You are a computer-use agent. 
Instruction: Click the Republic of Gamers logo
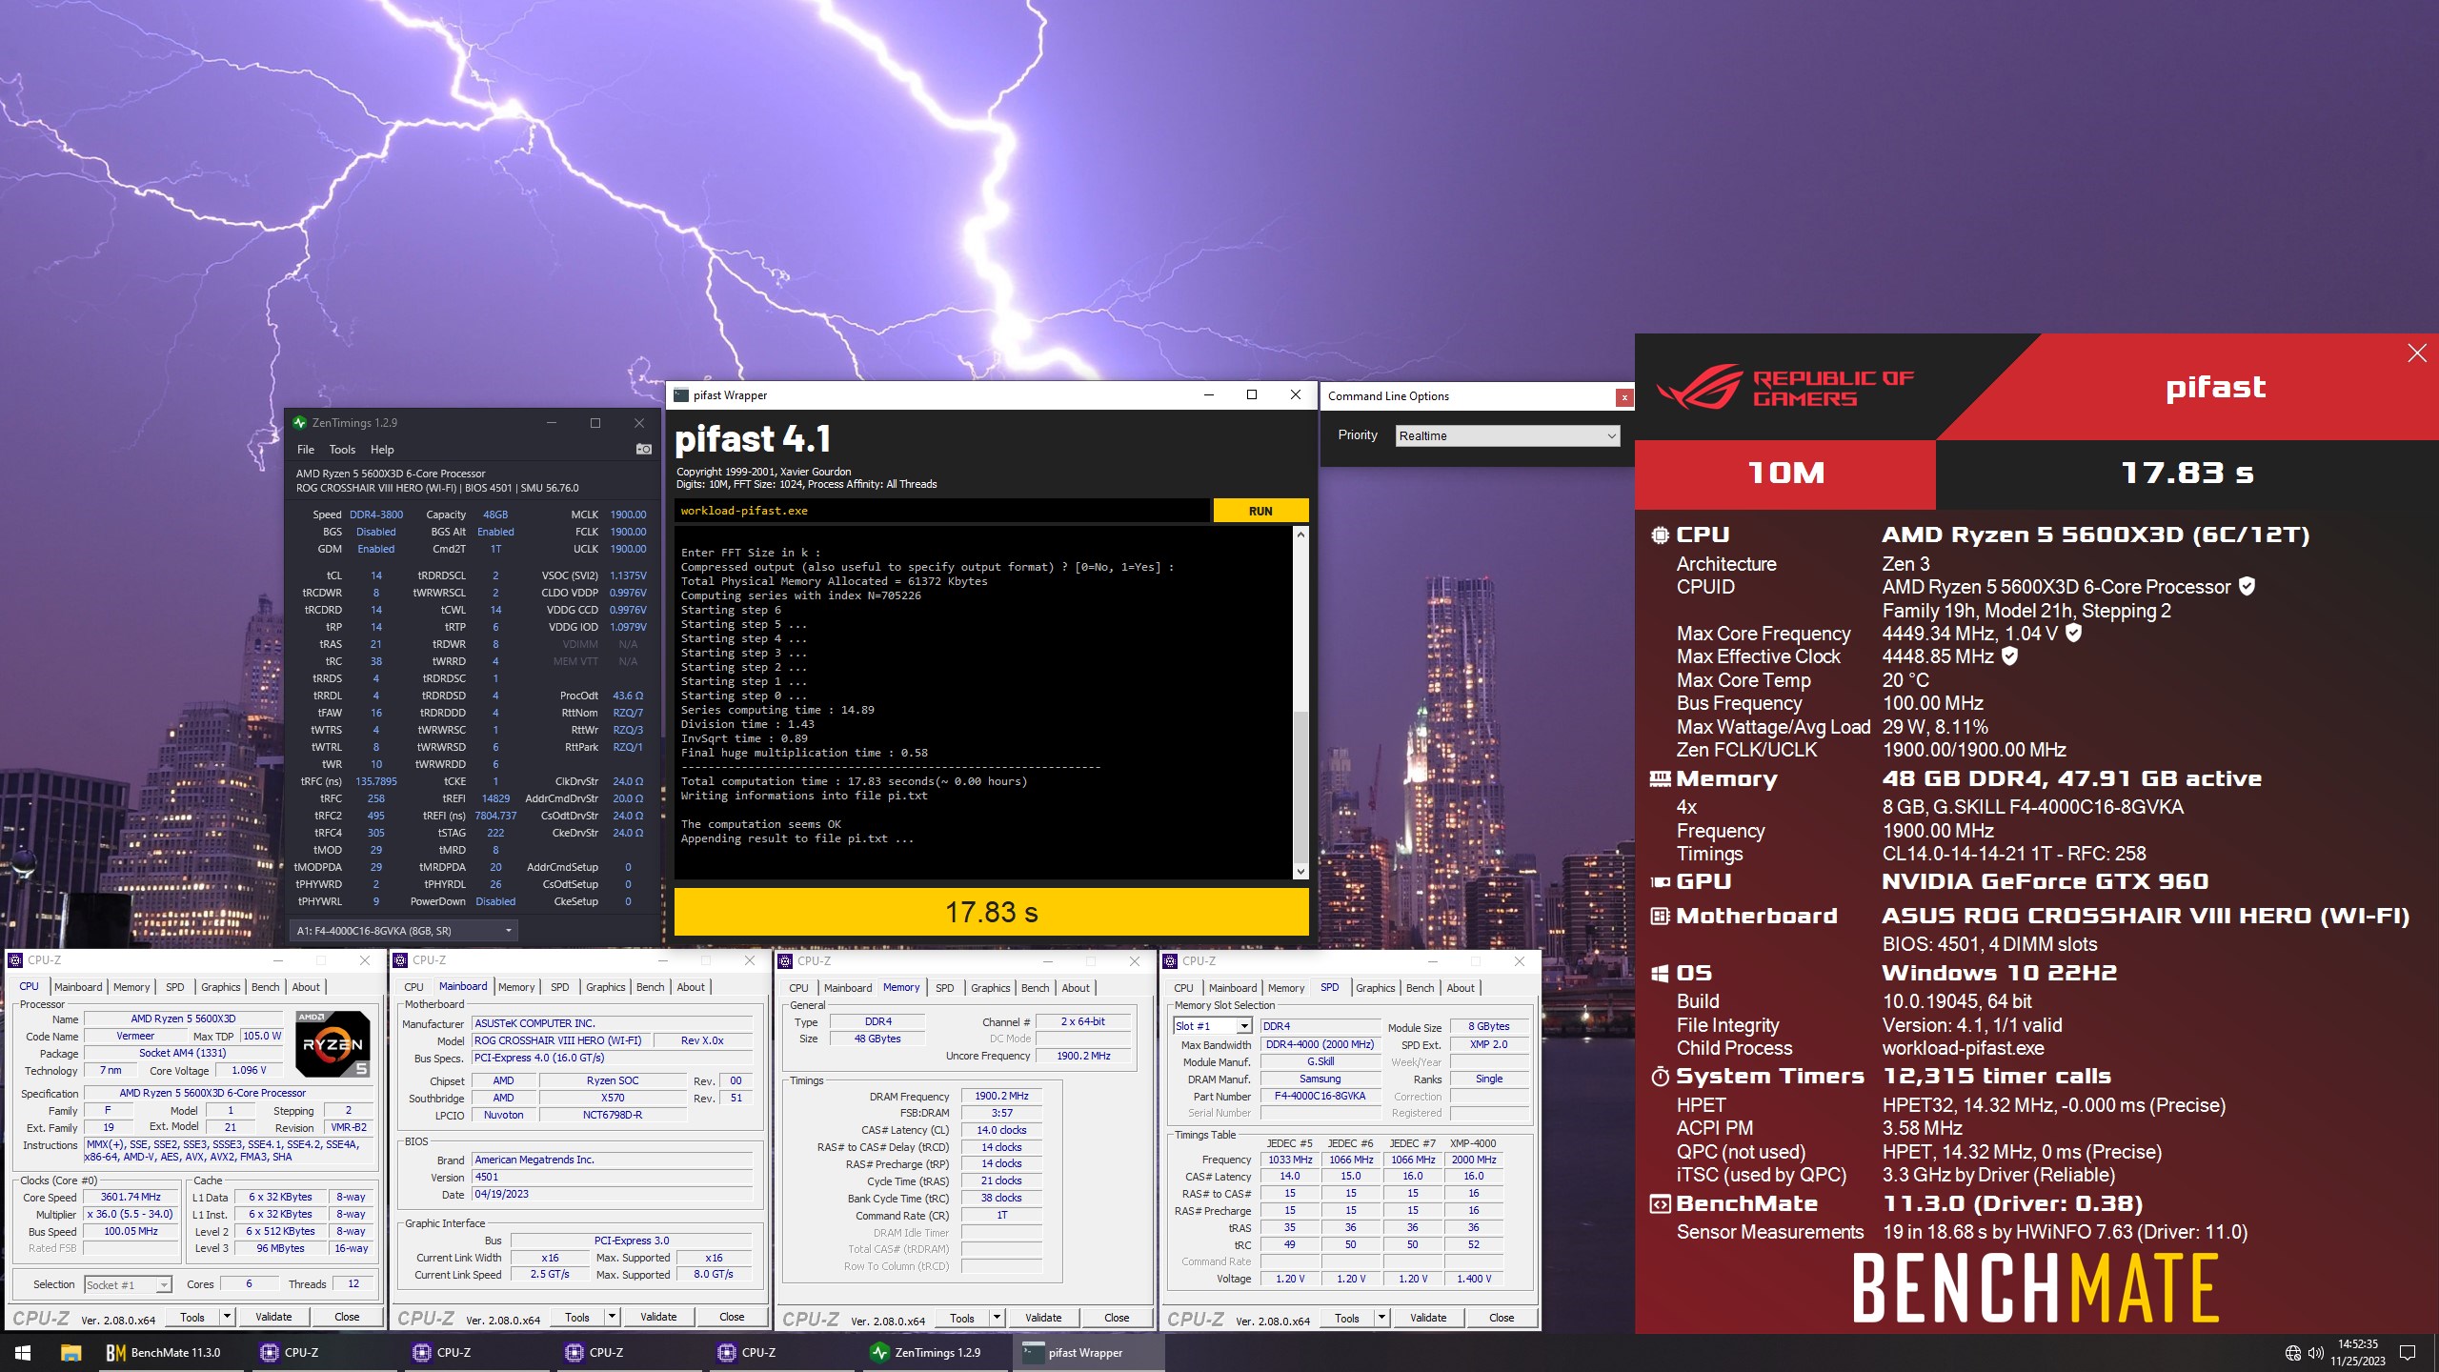tap(1784, 389)
